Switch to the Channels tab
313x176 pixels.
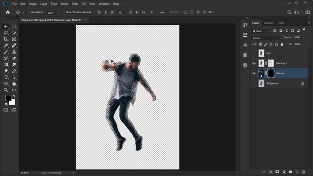click(x=268, y=23)
